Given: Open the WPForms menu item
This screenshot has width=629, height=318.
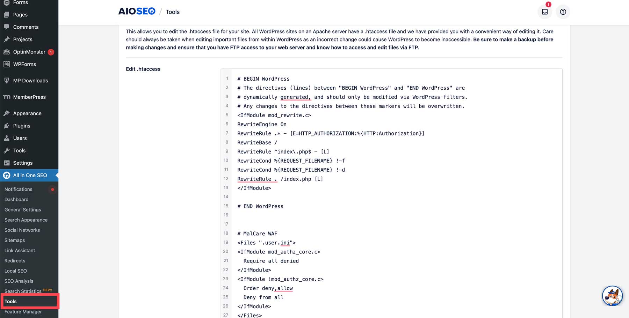Looking at the screenshot, I should click(24, 64).
